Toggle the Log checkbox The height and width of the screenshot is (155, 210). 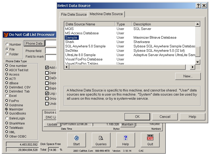pos(47,94)
